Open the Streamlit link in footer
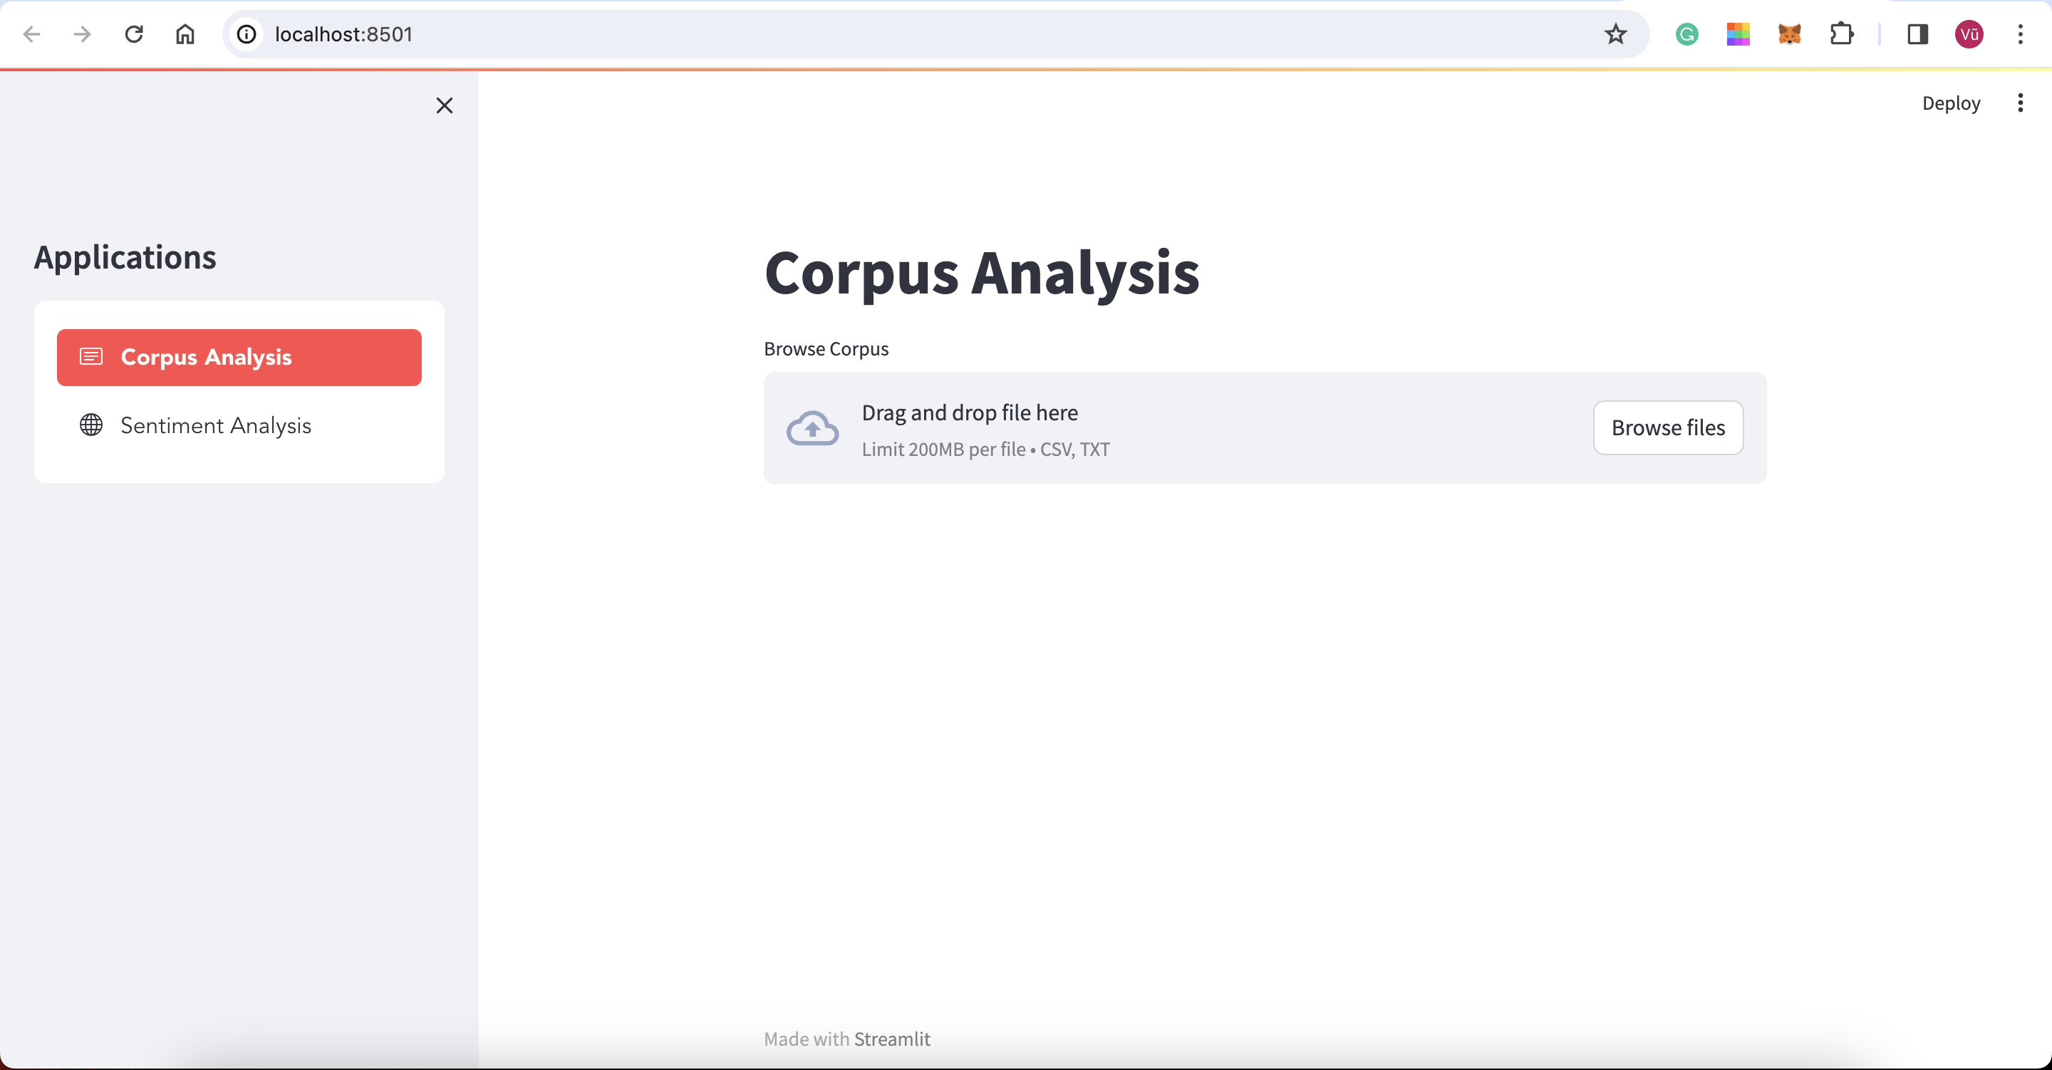 (x=891, y=1039)
